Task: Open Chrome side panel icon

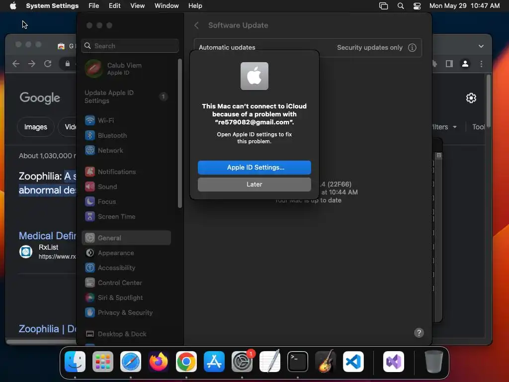Action: tap(449, 64)
